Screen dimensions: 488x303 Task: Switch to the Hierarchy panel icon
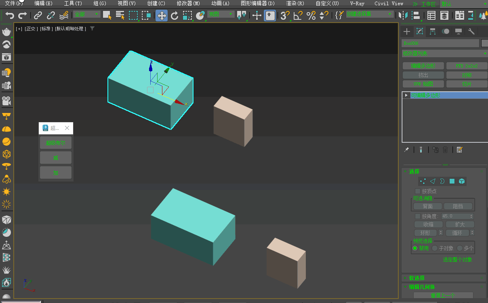click(433, 31)
